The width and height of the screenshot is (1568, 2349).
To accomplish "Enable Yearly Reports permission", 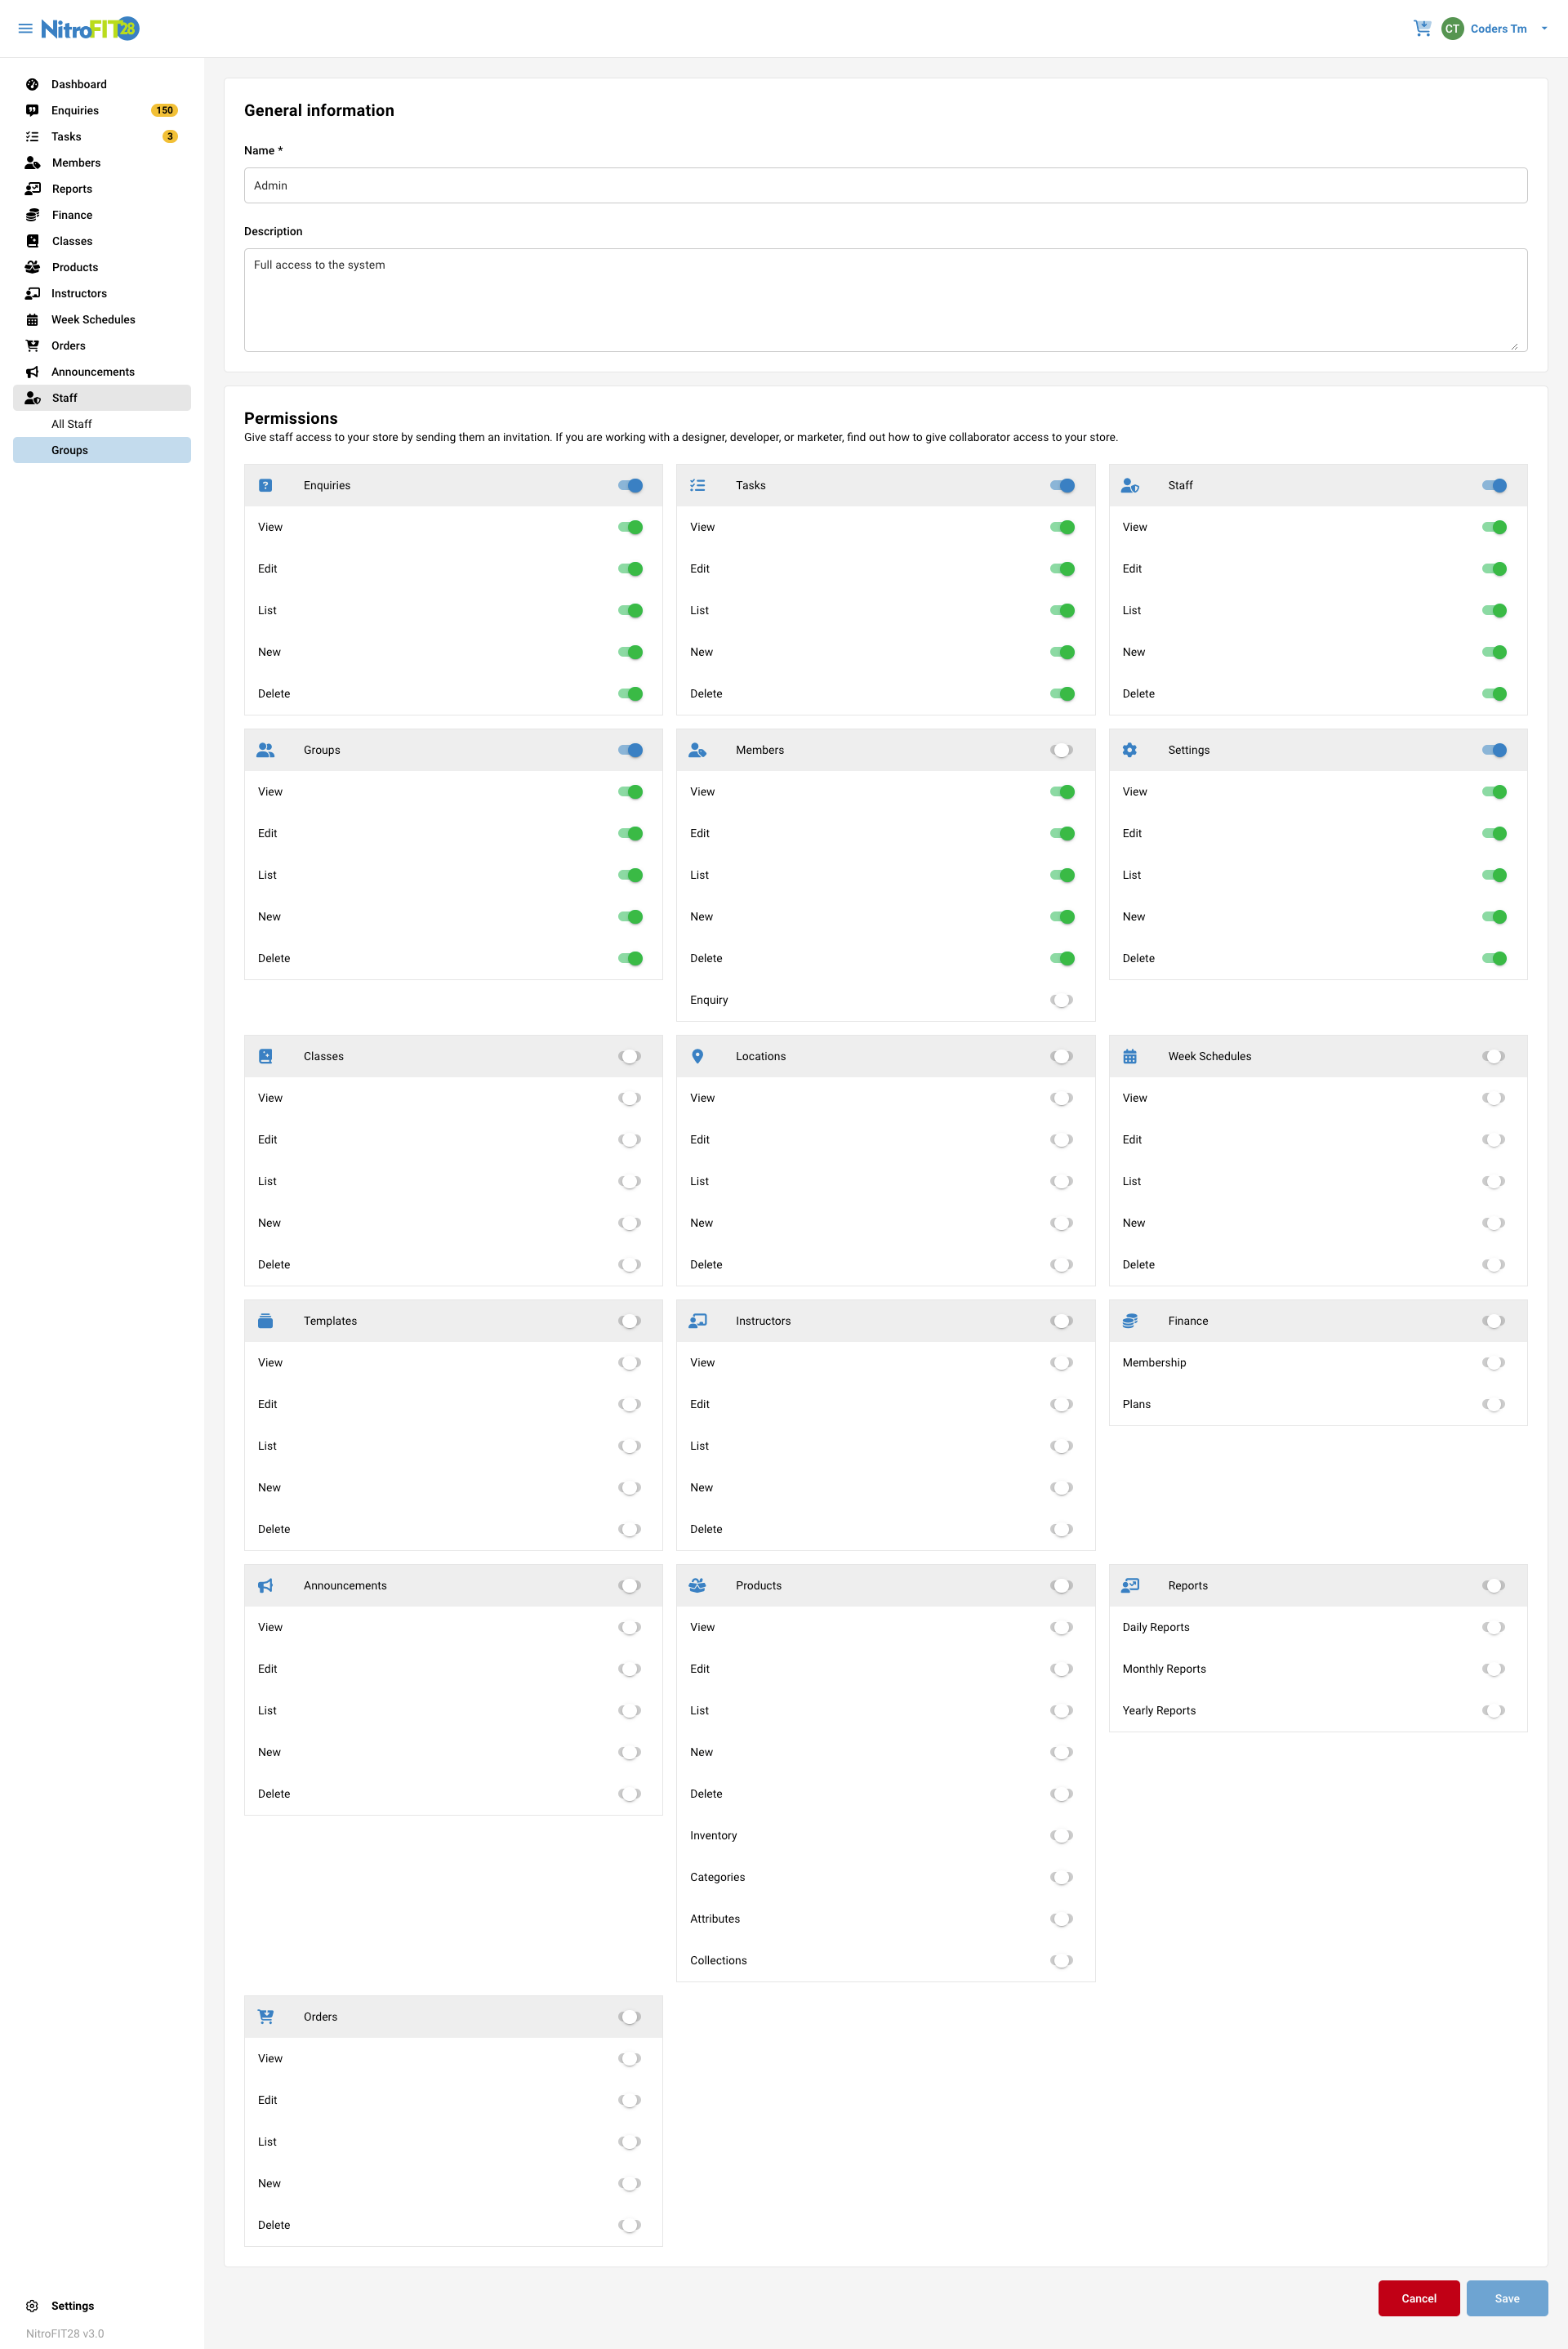I will pyautogui.click(x=1494, y=1710).
